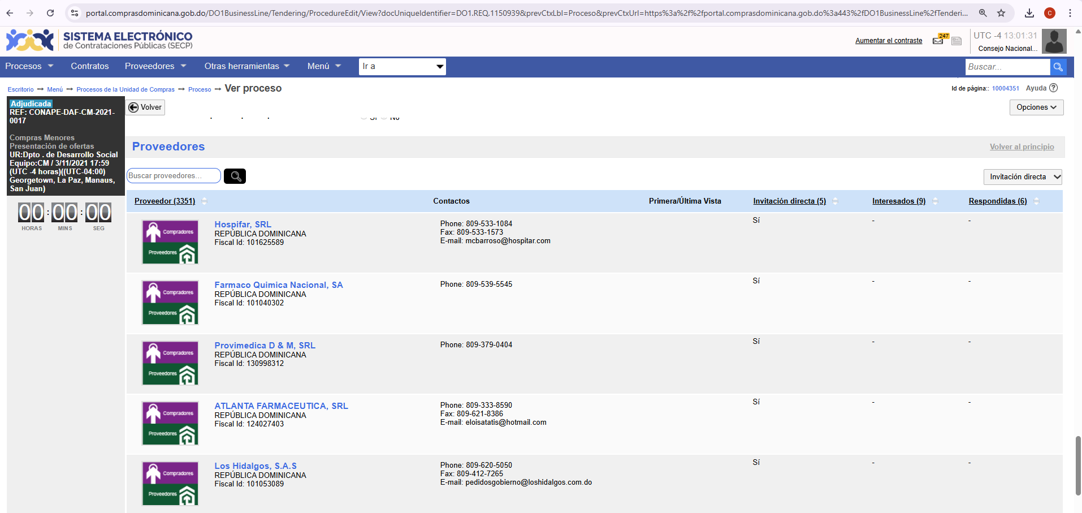Expand the Opciones dropdown button

pyautogui.click(x=1036, y=107)
